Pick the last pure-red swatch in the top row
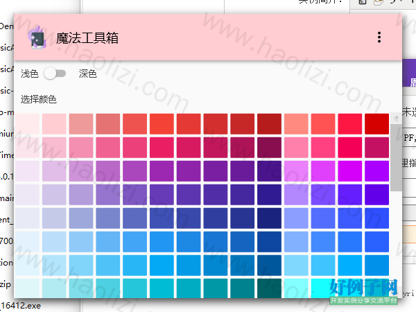Viewport: 416px width, 312px height. (376, 124)
